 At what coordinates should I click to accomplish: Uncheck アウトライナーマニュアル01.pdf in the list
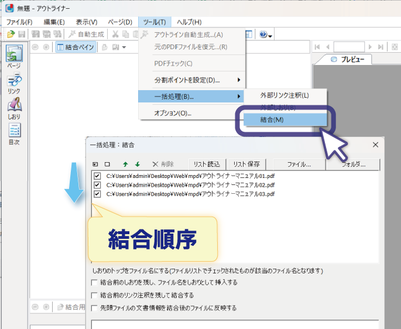pyautogui.click(x=97, y=176)
